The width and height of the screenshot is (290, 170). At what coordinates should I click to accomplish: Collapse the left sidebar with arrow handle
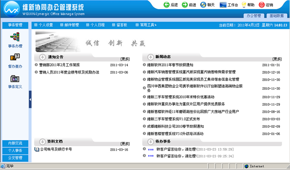click(30, 99)
